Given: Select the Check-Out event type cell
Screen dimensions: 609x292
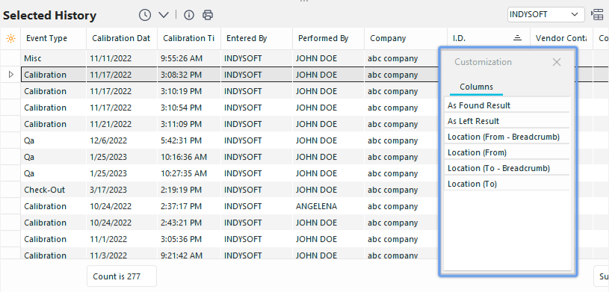Looking at the screenshot, I should (x=53, y=190).
